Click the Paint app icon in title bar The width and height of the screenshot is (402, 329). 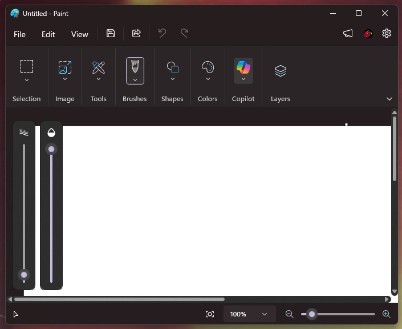coord(15,13)
